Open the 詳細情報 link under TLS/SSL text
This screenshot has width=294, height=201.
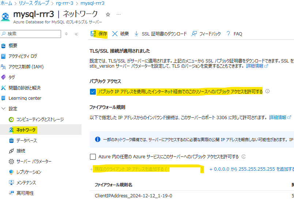pyautogui.click(x=257, y=66)
